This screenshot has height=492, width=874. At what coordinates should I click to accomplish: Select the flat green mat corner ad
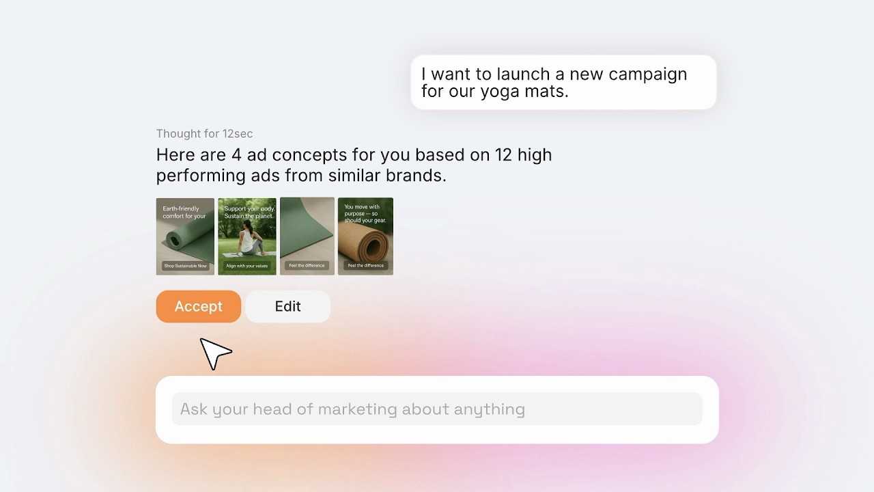[307, 236]
